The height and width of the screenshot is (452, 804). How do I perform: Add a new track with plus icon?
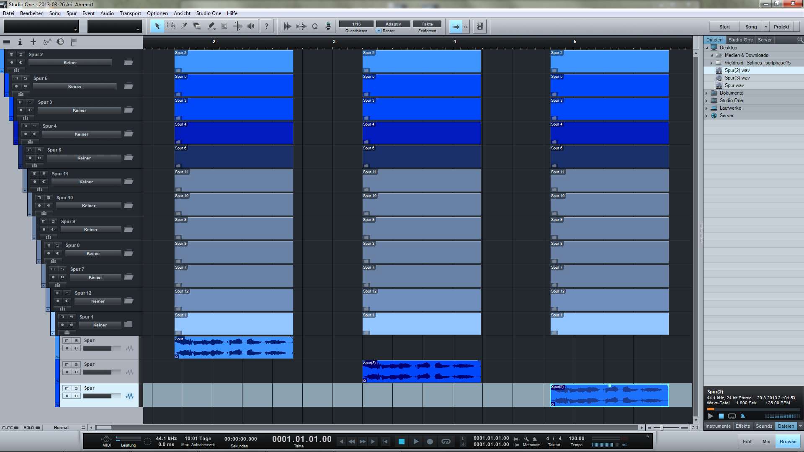click(33, 42)
